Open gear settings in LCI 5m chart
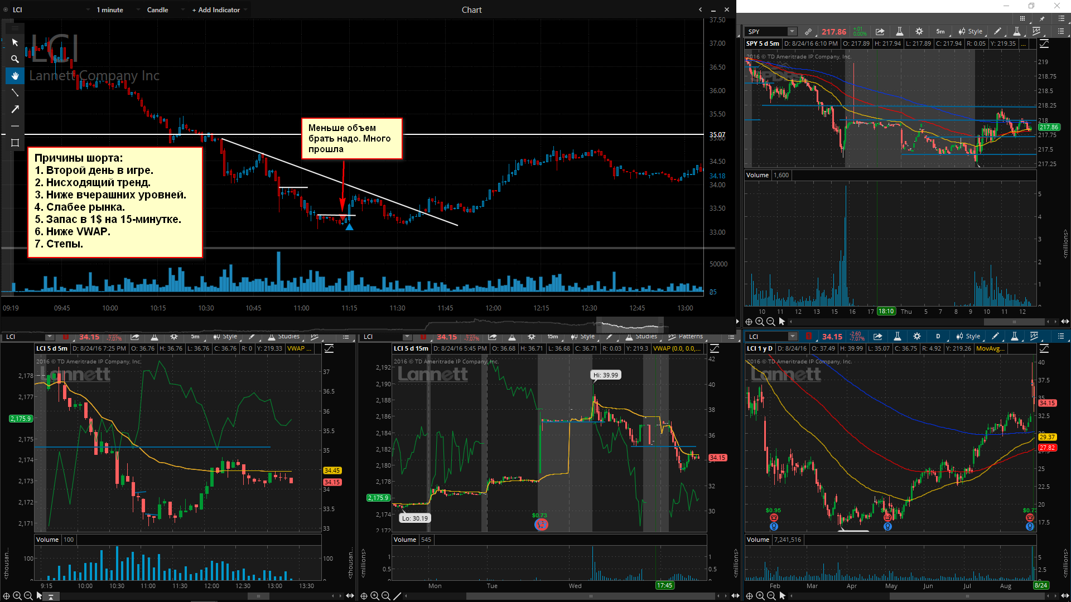The width and height of the screenshot is (1071, 602). tap(174, 337)
